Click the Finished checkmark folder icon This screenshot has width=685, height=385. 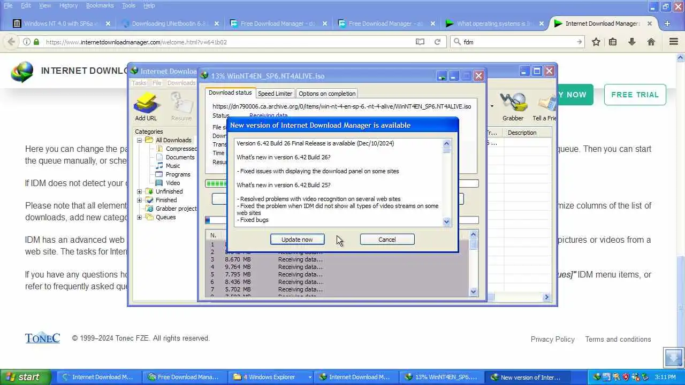click(x=149, y=200)
